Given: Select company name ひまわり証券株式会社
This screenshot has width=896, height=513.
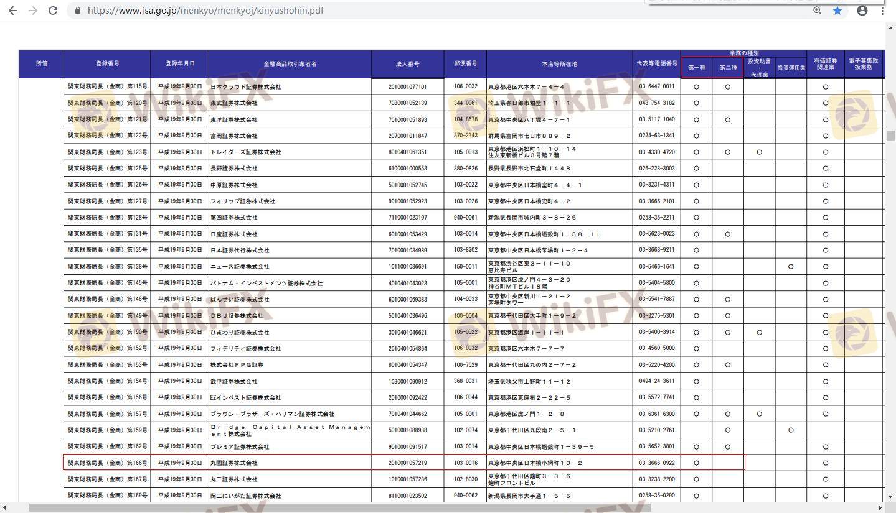Looking at the screenshot, I should click(x=240, y=333).
